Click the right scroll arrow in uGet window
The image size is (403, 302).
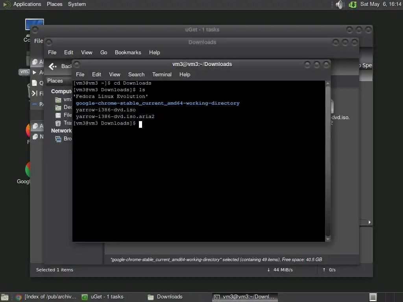pyautogui.click(x=369, y=222)
